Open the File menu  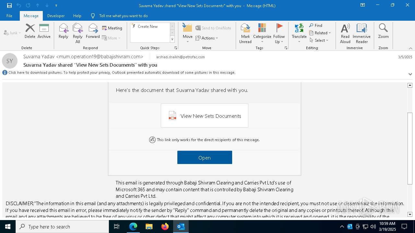tap(9, 16)
